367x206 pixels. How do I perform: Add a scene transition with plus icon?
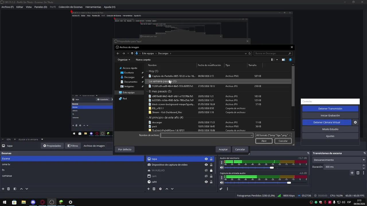pos(352,173)
